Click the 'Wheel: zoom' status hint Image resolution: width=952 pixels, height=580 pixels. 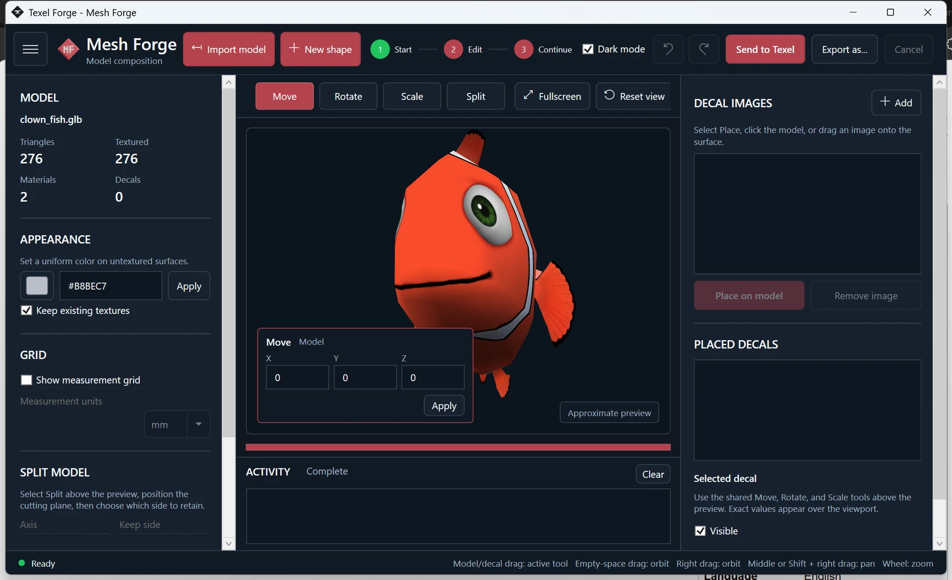pos(908,564)
